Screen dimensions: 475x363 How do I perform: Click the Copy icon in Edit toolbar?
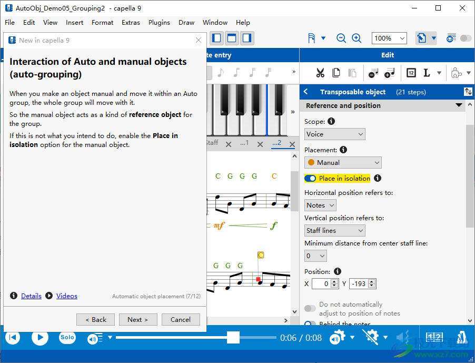click(x=336, y=73)
